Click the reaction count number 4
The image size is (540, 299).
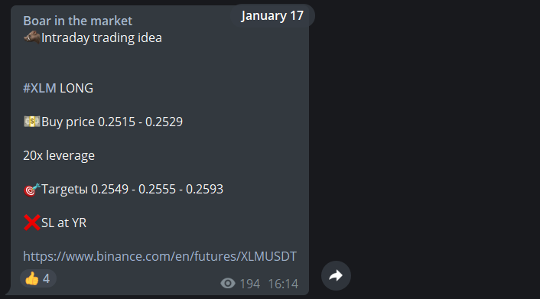tap(47, 278)
